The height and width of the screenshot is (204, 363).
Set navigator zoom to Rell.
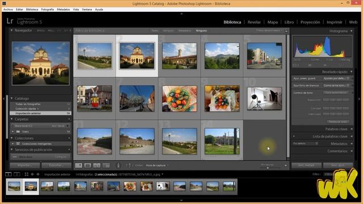[51, 31]
